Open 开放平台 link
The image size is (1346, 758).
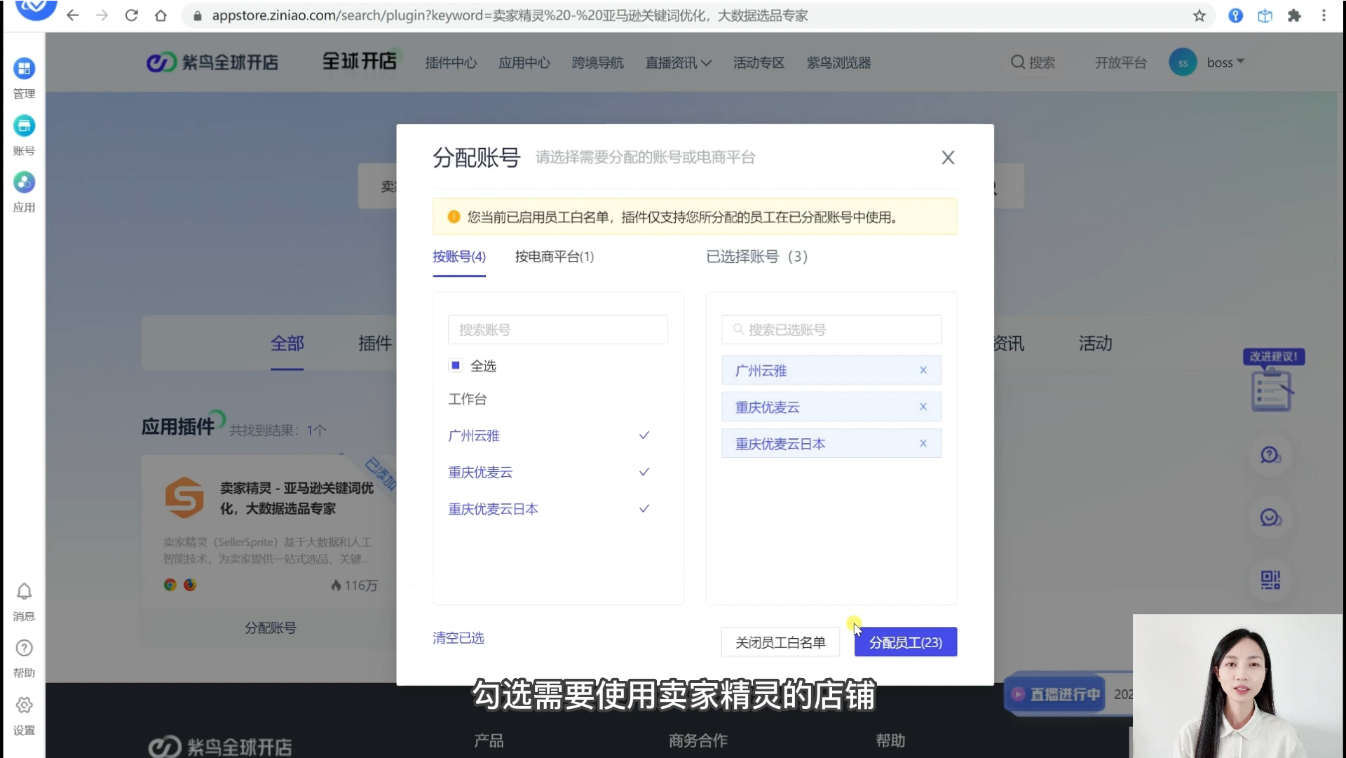[1120, 63]
